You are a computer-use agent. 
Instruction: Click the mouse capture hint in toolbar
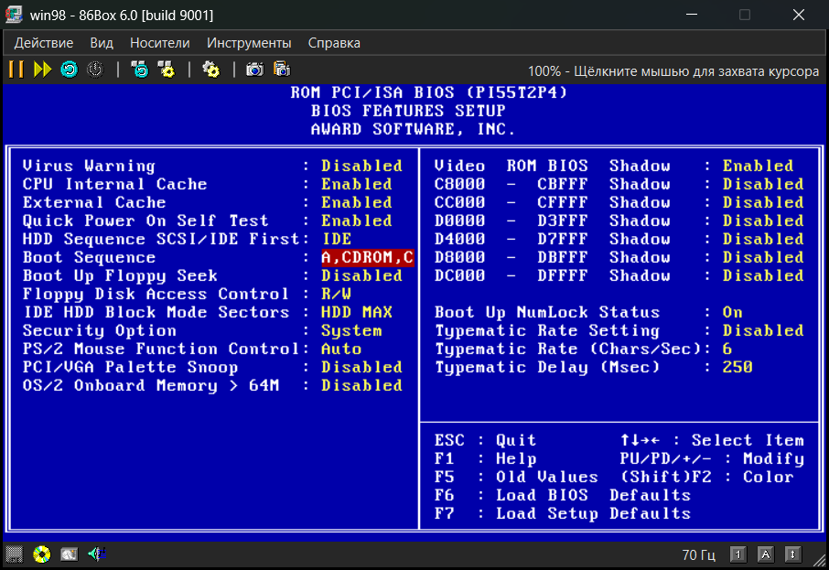pos(673,70)
